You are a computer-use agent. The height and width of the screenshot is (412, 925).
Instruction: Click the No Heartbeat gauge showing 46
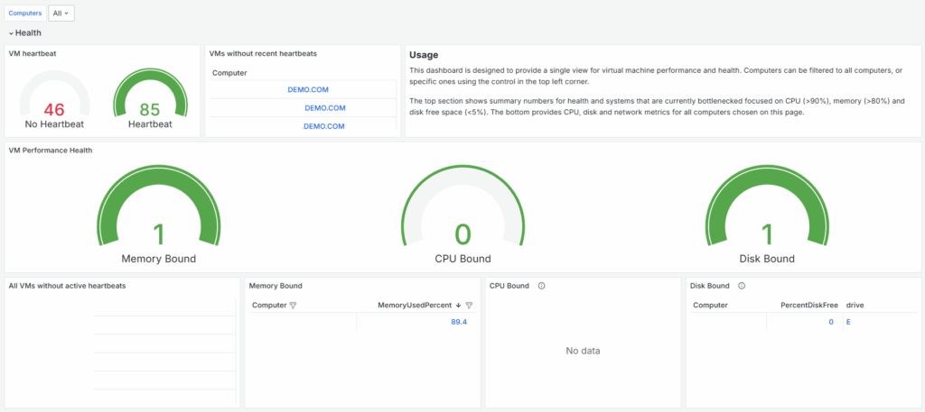[x=54, y=97]
